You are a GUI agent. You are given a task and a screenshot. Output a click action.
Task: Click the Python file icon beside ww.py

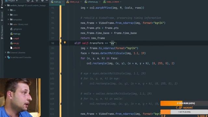tap(11, 43)
